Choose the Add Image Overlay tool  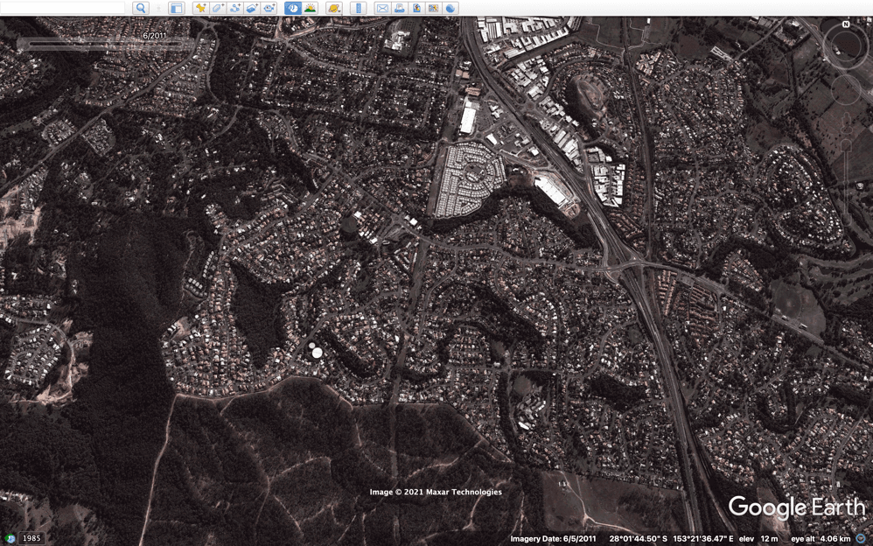pos(252,8)
